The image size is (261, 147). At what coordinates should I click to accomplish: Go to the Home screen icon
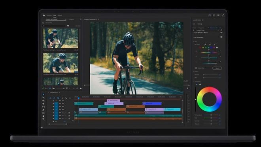click(x=44, y=15)
